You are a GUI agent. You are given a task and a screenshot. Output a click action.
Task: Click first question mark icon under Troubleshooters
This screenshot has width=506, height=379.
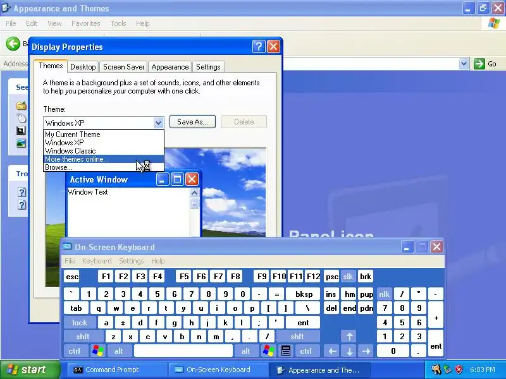pyautogui.click(x=22, y=193)
